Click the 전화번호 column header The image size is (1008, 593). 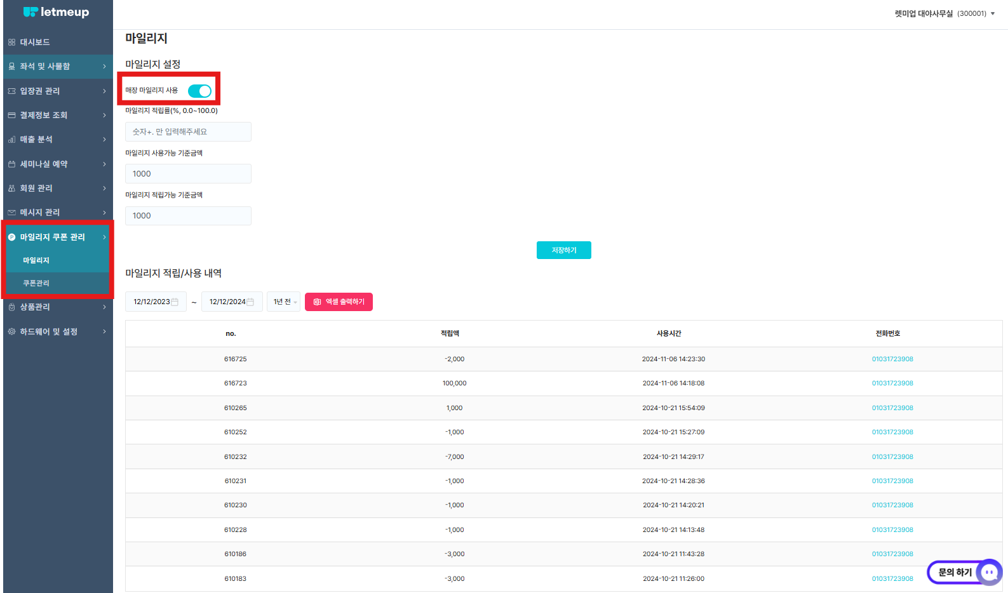coord(888,334)
